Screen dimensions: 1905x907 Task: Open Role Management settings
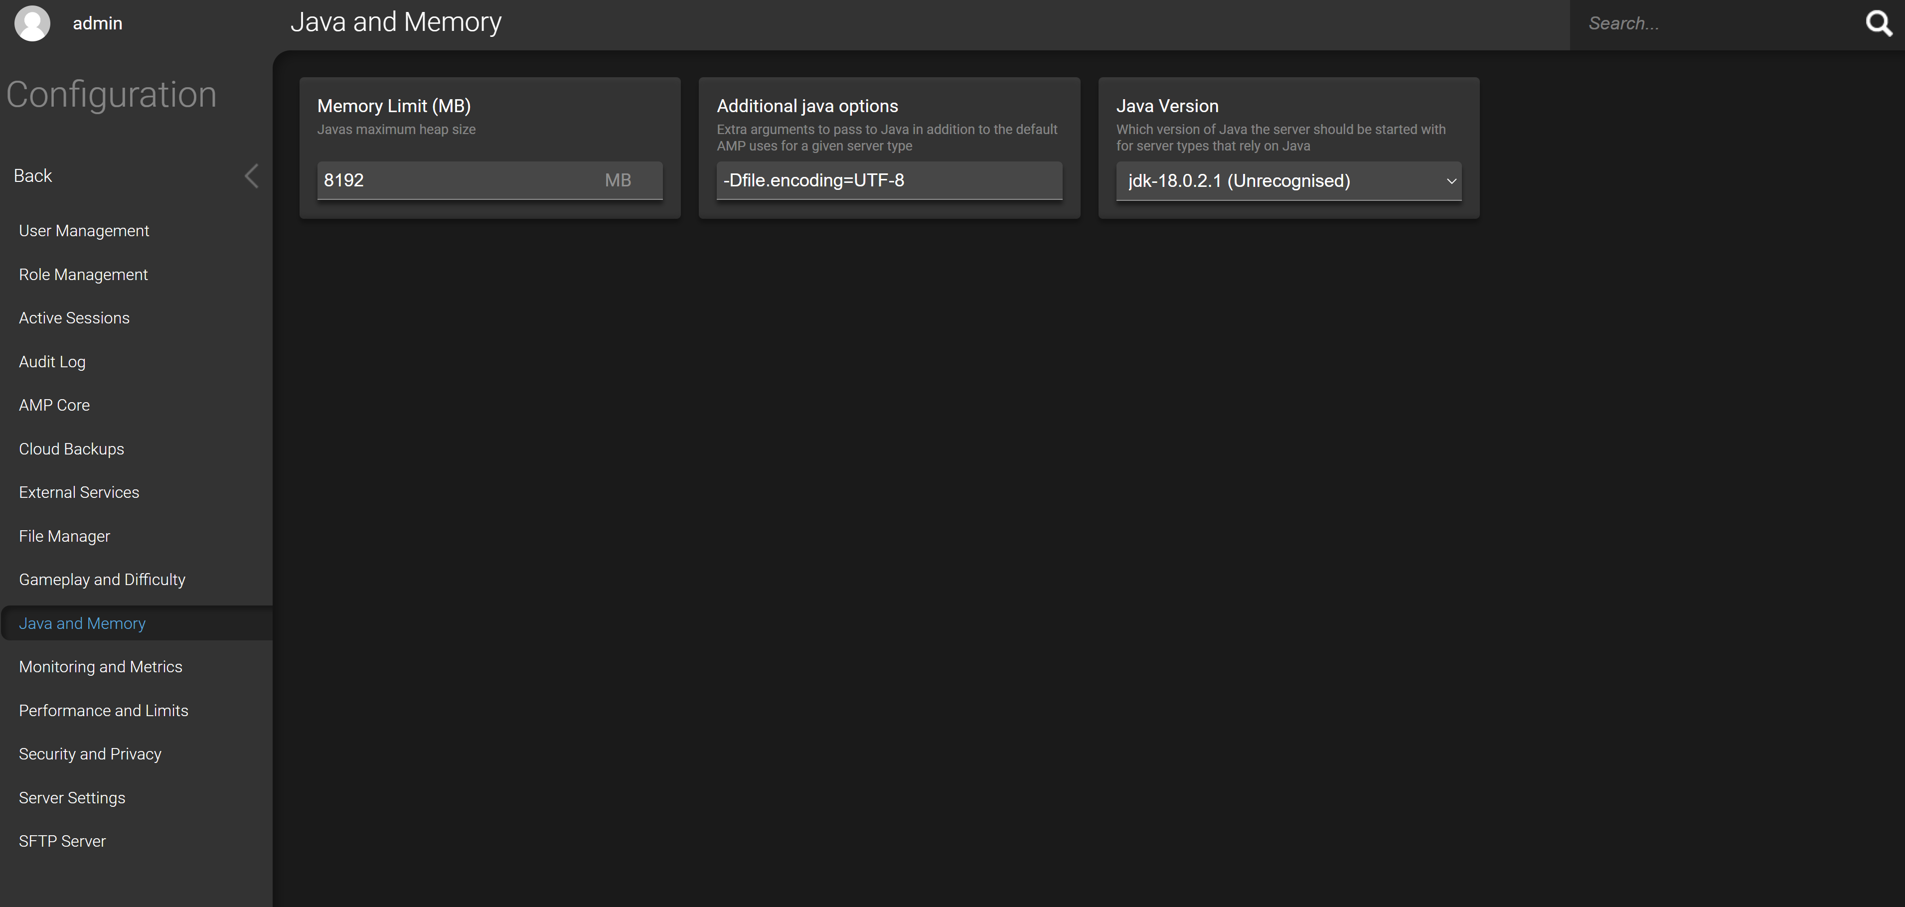pos(136,274)
